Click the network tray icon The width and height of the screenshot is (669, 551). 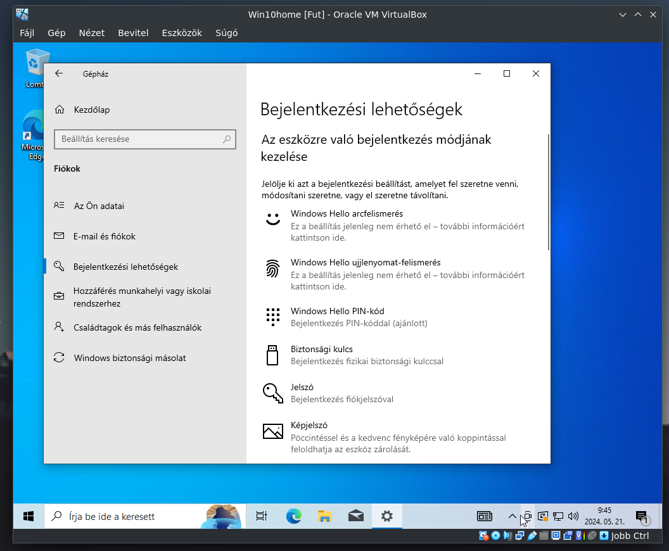558,516
